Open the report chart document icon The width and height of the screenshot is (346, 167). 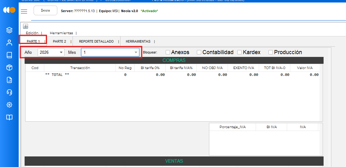coord(9,80)
